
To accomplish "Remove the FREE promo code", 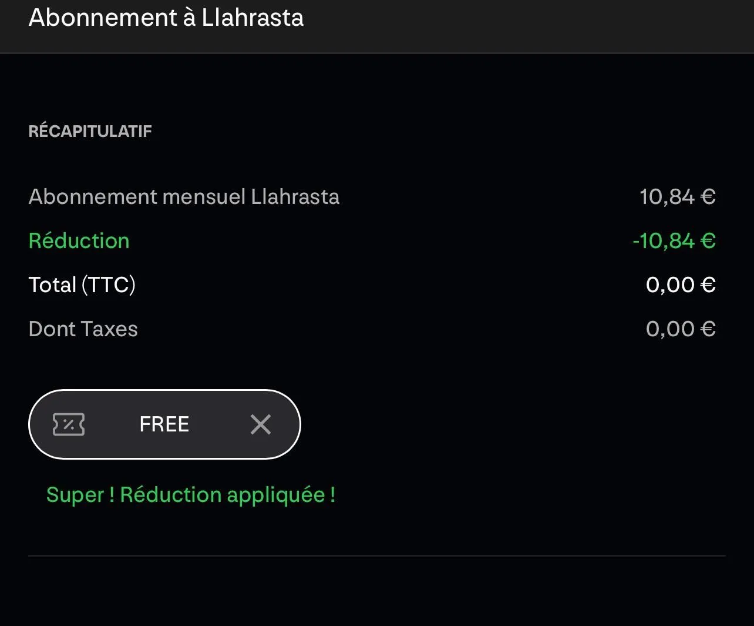I will pyautogui.click(x=260, y=424).
